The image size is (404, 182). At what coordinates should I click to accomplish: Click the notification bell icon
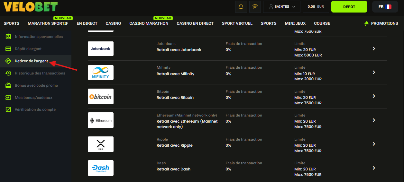coord(241,7)
